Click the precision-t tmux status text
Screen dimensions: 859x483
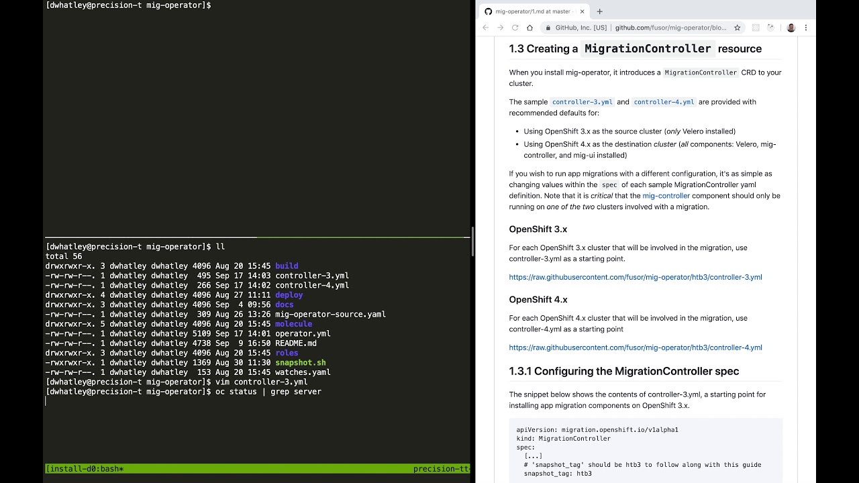441,469
